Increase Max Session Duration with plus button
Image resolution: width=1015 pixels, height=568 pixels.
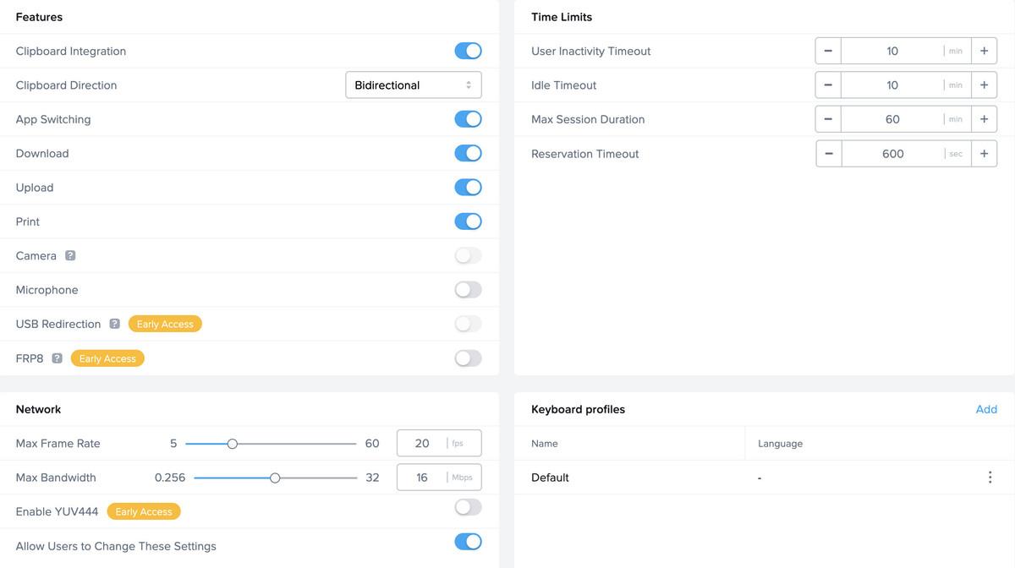[x=984, y=119]
